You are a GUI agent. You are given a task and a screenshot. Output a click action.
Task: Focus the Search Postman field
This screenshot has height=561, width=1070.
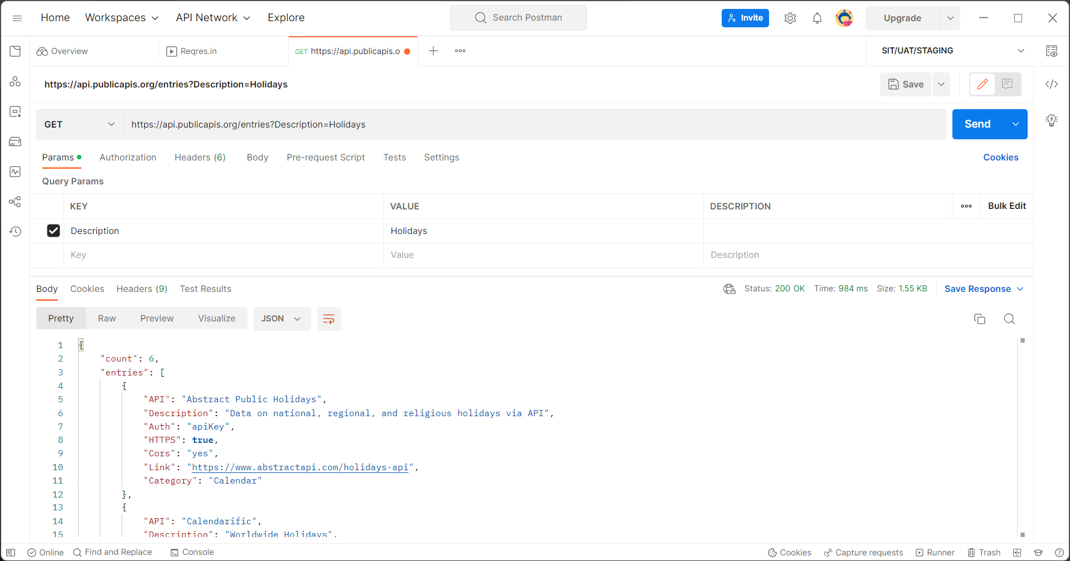[518, 18]
